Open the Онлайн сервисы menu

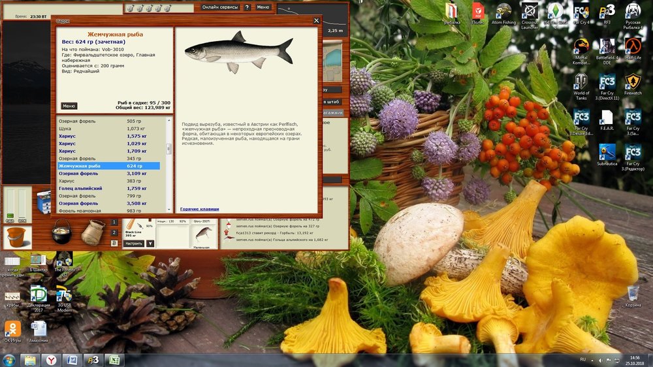point(219,7)
